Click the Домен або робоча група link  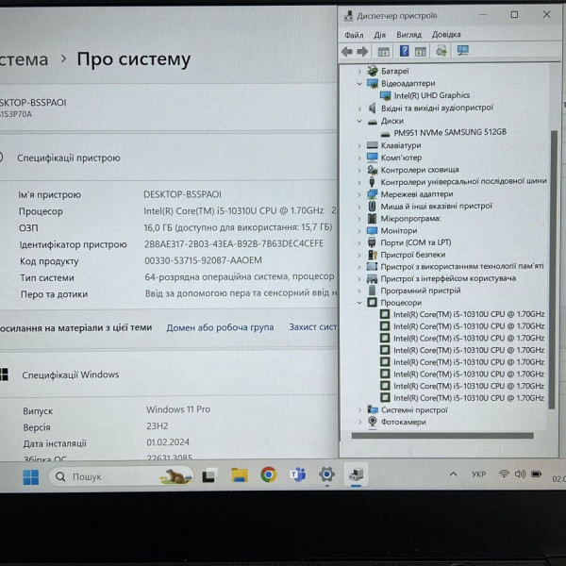(x=220, y=327)
